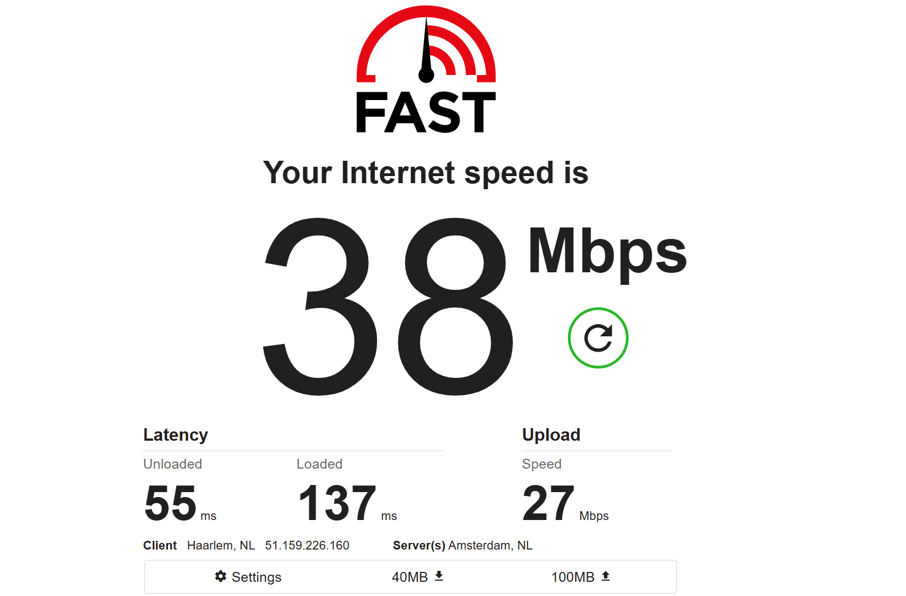
Task: Click the 40MB downloaded data label
Action: (410, 577)
